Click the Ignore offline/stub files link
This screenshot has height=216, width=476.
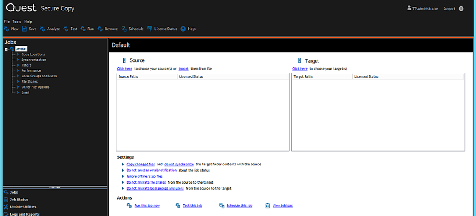pos(145,176)
